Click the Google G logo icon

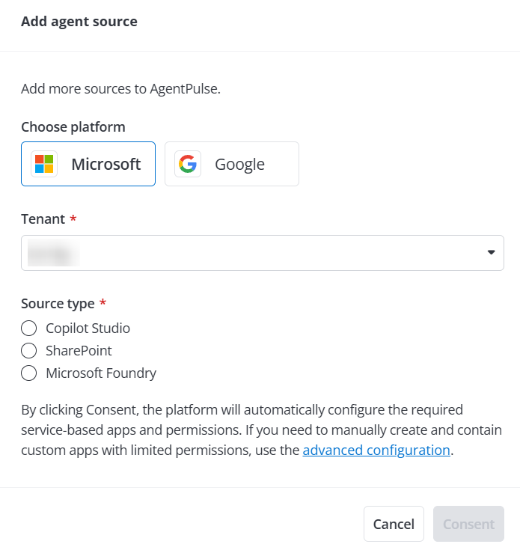coord(188,164)
